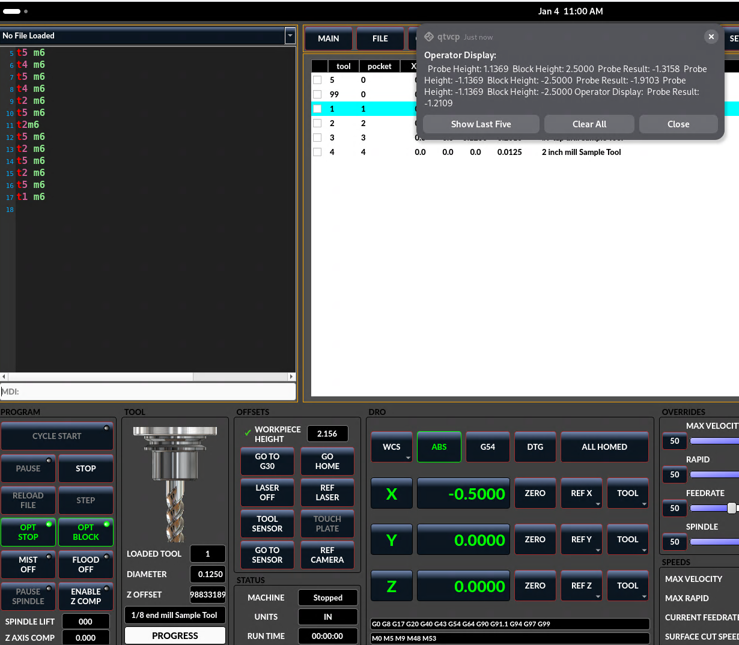
Task: Adjust the FEEDRATE override slider handle
Action: pyautogui.click(x=731, y=508)
